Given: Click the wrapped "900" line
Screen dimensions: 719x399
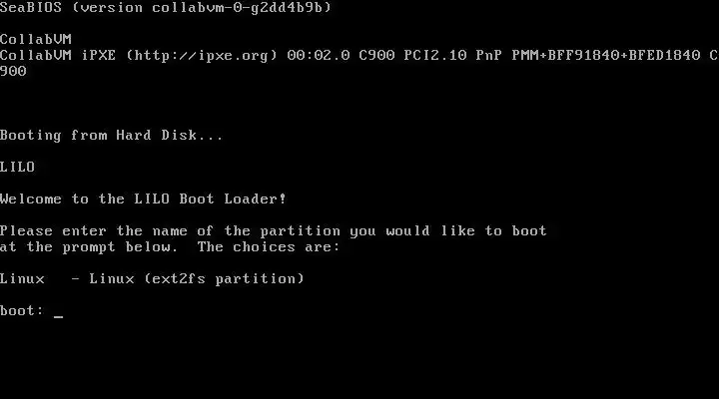Looking at the screenshot, I should [x=13, y=72].
